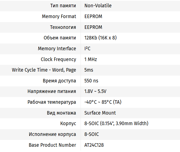Viewport: 180px width, 152px height.
Task: Click the Рабочая температура label
Action: pyautogui.click(x=52, y=102)
